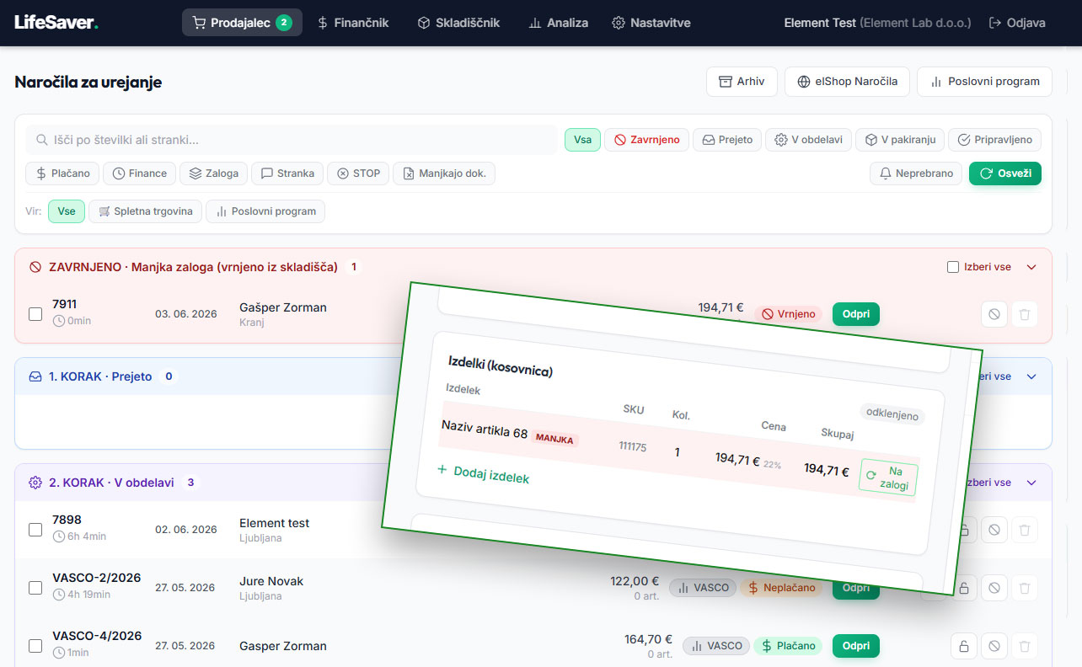Filter orders by V obdelavi
This screenshot has width=1082, height=667.
(808, 140)
